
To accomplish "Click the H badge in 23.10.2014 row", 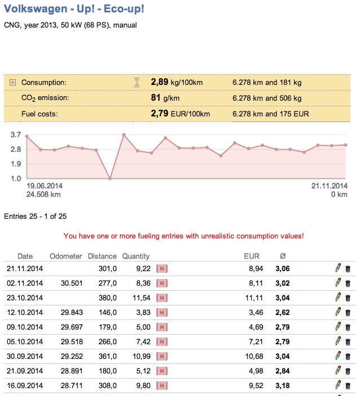I will (162, 298).
